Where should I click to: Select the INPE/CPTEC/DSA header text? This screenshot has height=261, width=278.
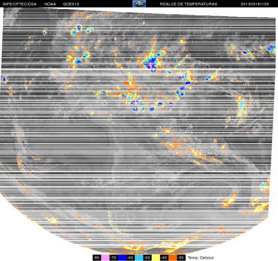[x=20, y=4]
